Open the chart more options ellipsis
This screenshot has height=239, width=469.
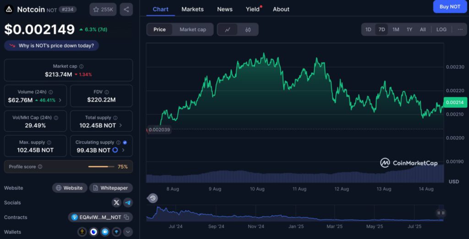pyautogui.click(x=460, y=30)
